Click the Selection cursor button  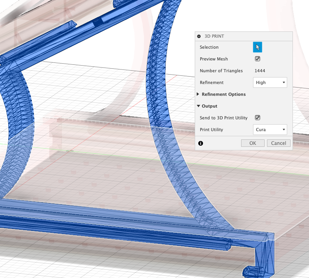click(257, 47)
